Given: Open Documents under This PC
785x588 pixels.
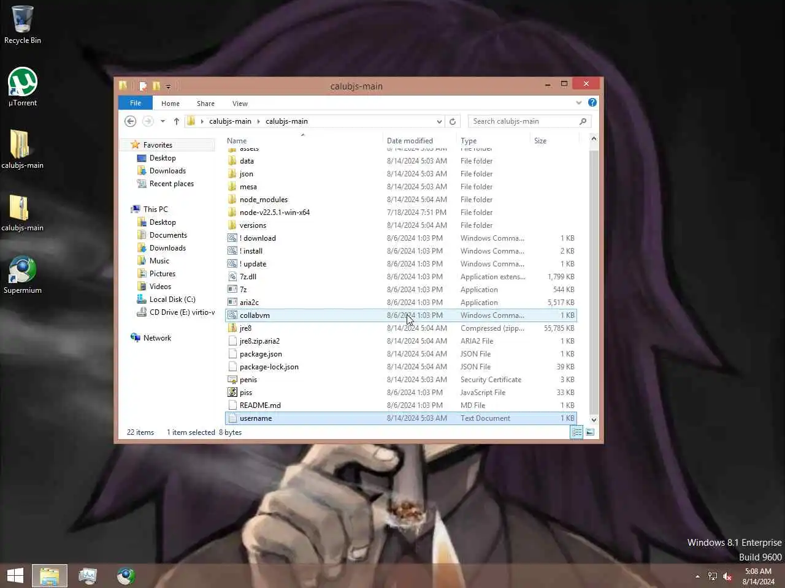Looking at the screenshot, I should coord(168,235).
